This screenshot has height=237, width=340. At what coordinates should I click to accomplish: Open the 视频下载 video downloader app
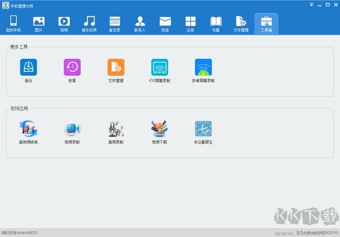pos(160,132)
